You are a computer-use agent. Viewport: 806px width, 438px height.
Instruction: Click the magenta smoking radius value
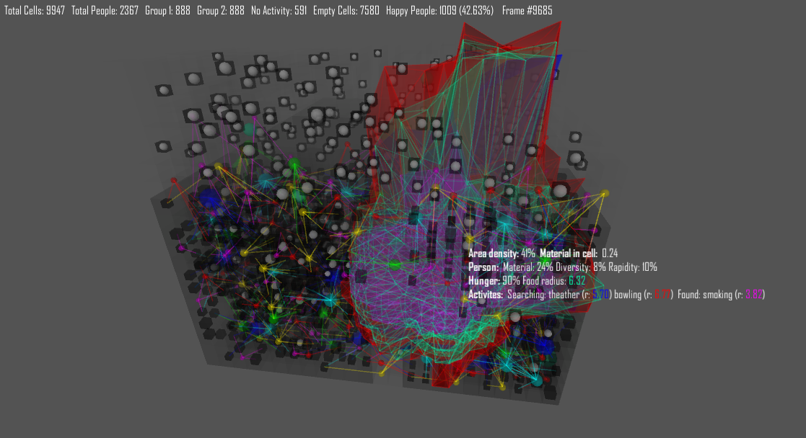(753, 295)
